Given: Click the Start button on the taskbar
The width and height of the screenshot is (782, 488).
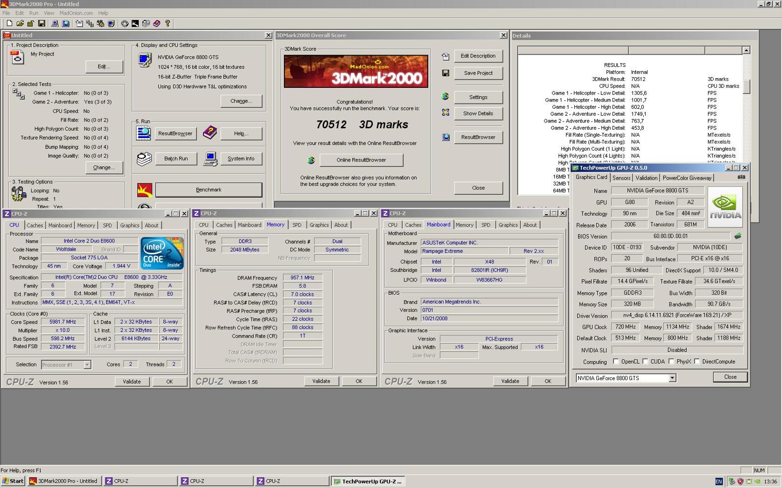Looking at the screenshot, I should point(13,481).
